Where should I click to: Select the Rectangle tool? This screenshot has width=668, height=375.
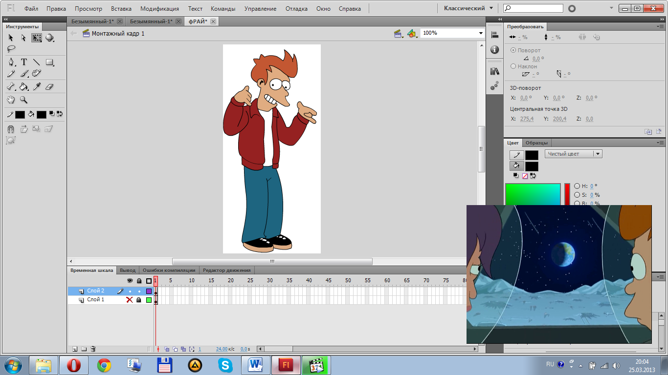49,62
